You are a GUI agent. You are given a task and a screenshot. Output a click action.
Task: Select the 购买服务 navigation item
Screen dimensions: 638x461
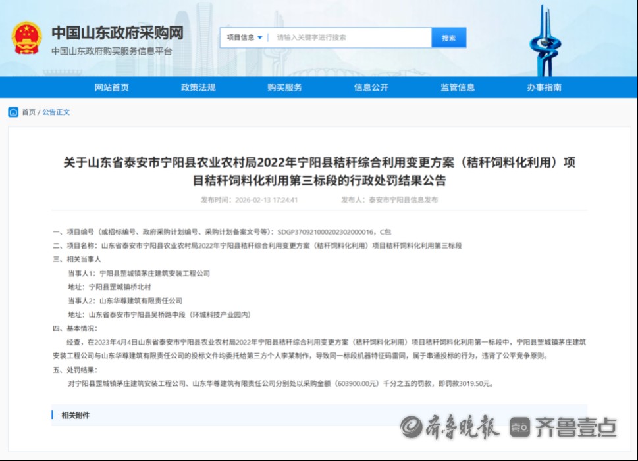[x=284, y=87]
